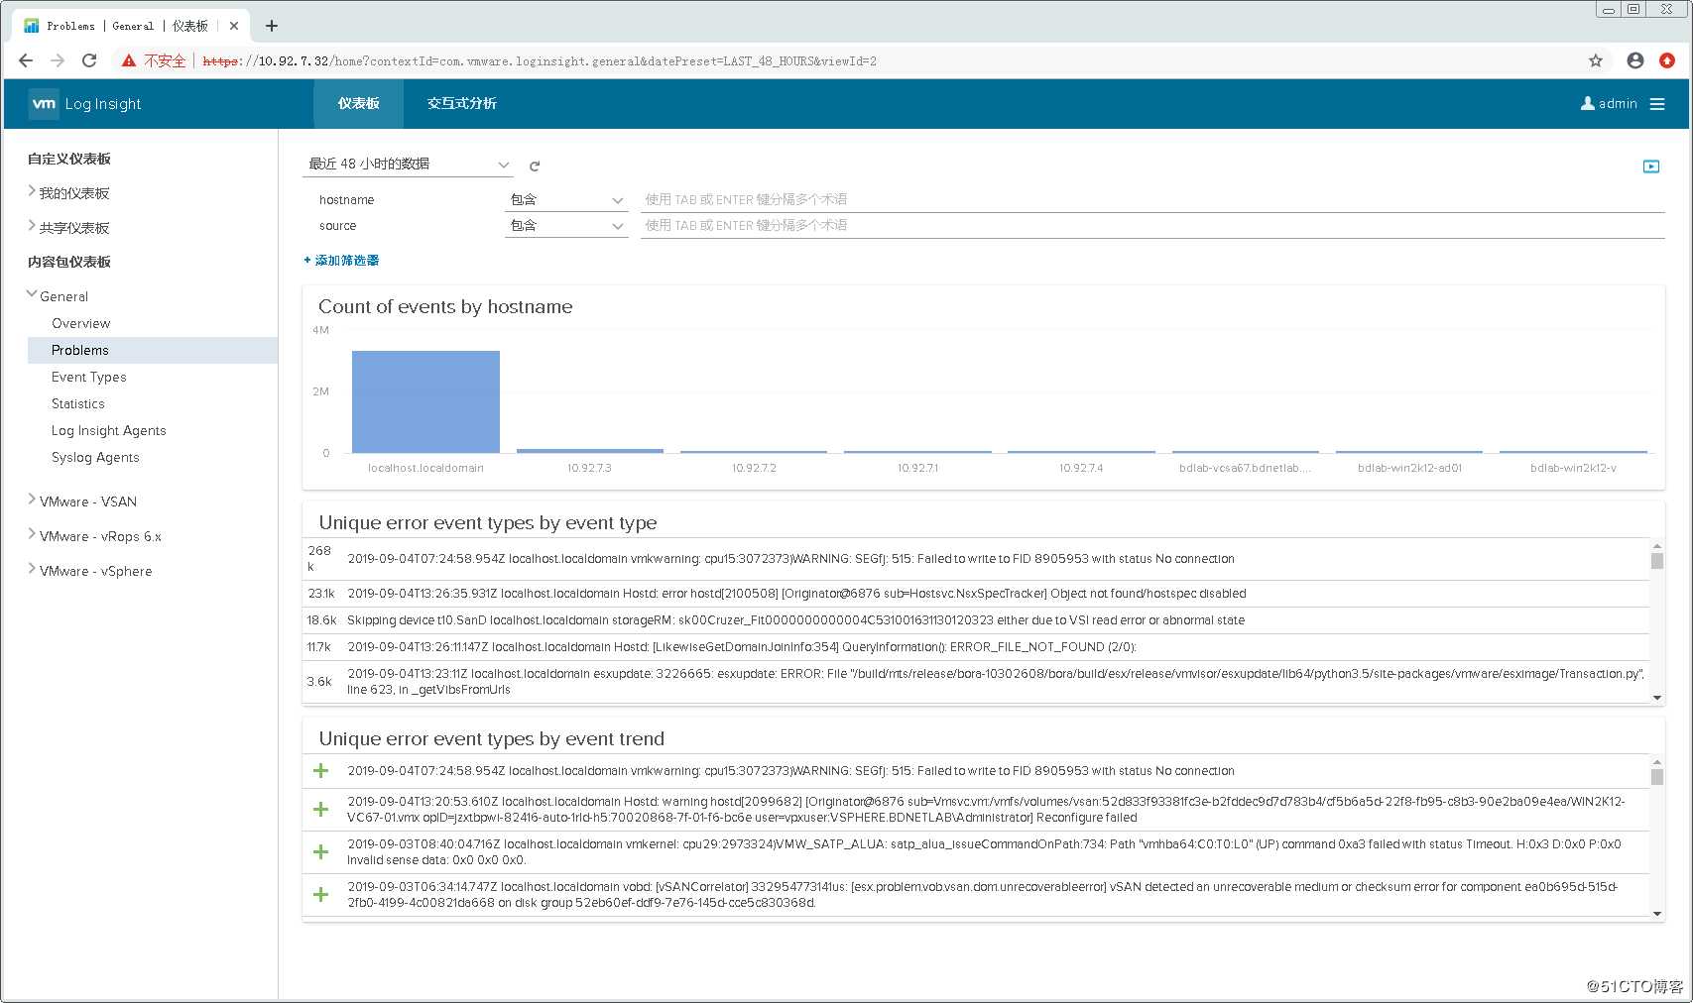Bookmark page with star icon
1693x1003 pixels.
(1596, 60)
